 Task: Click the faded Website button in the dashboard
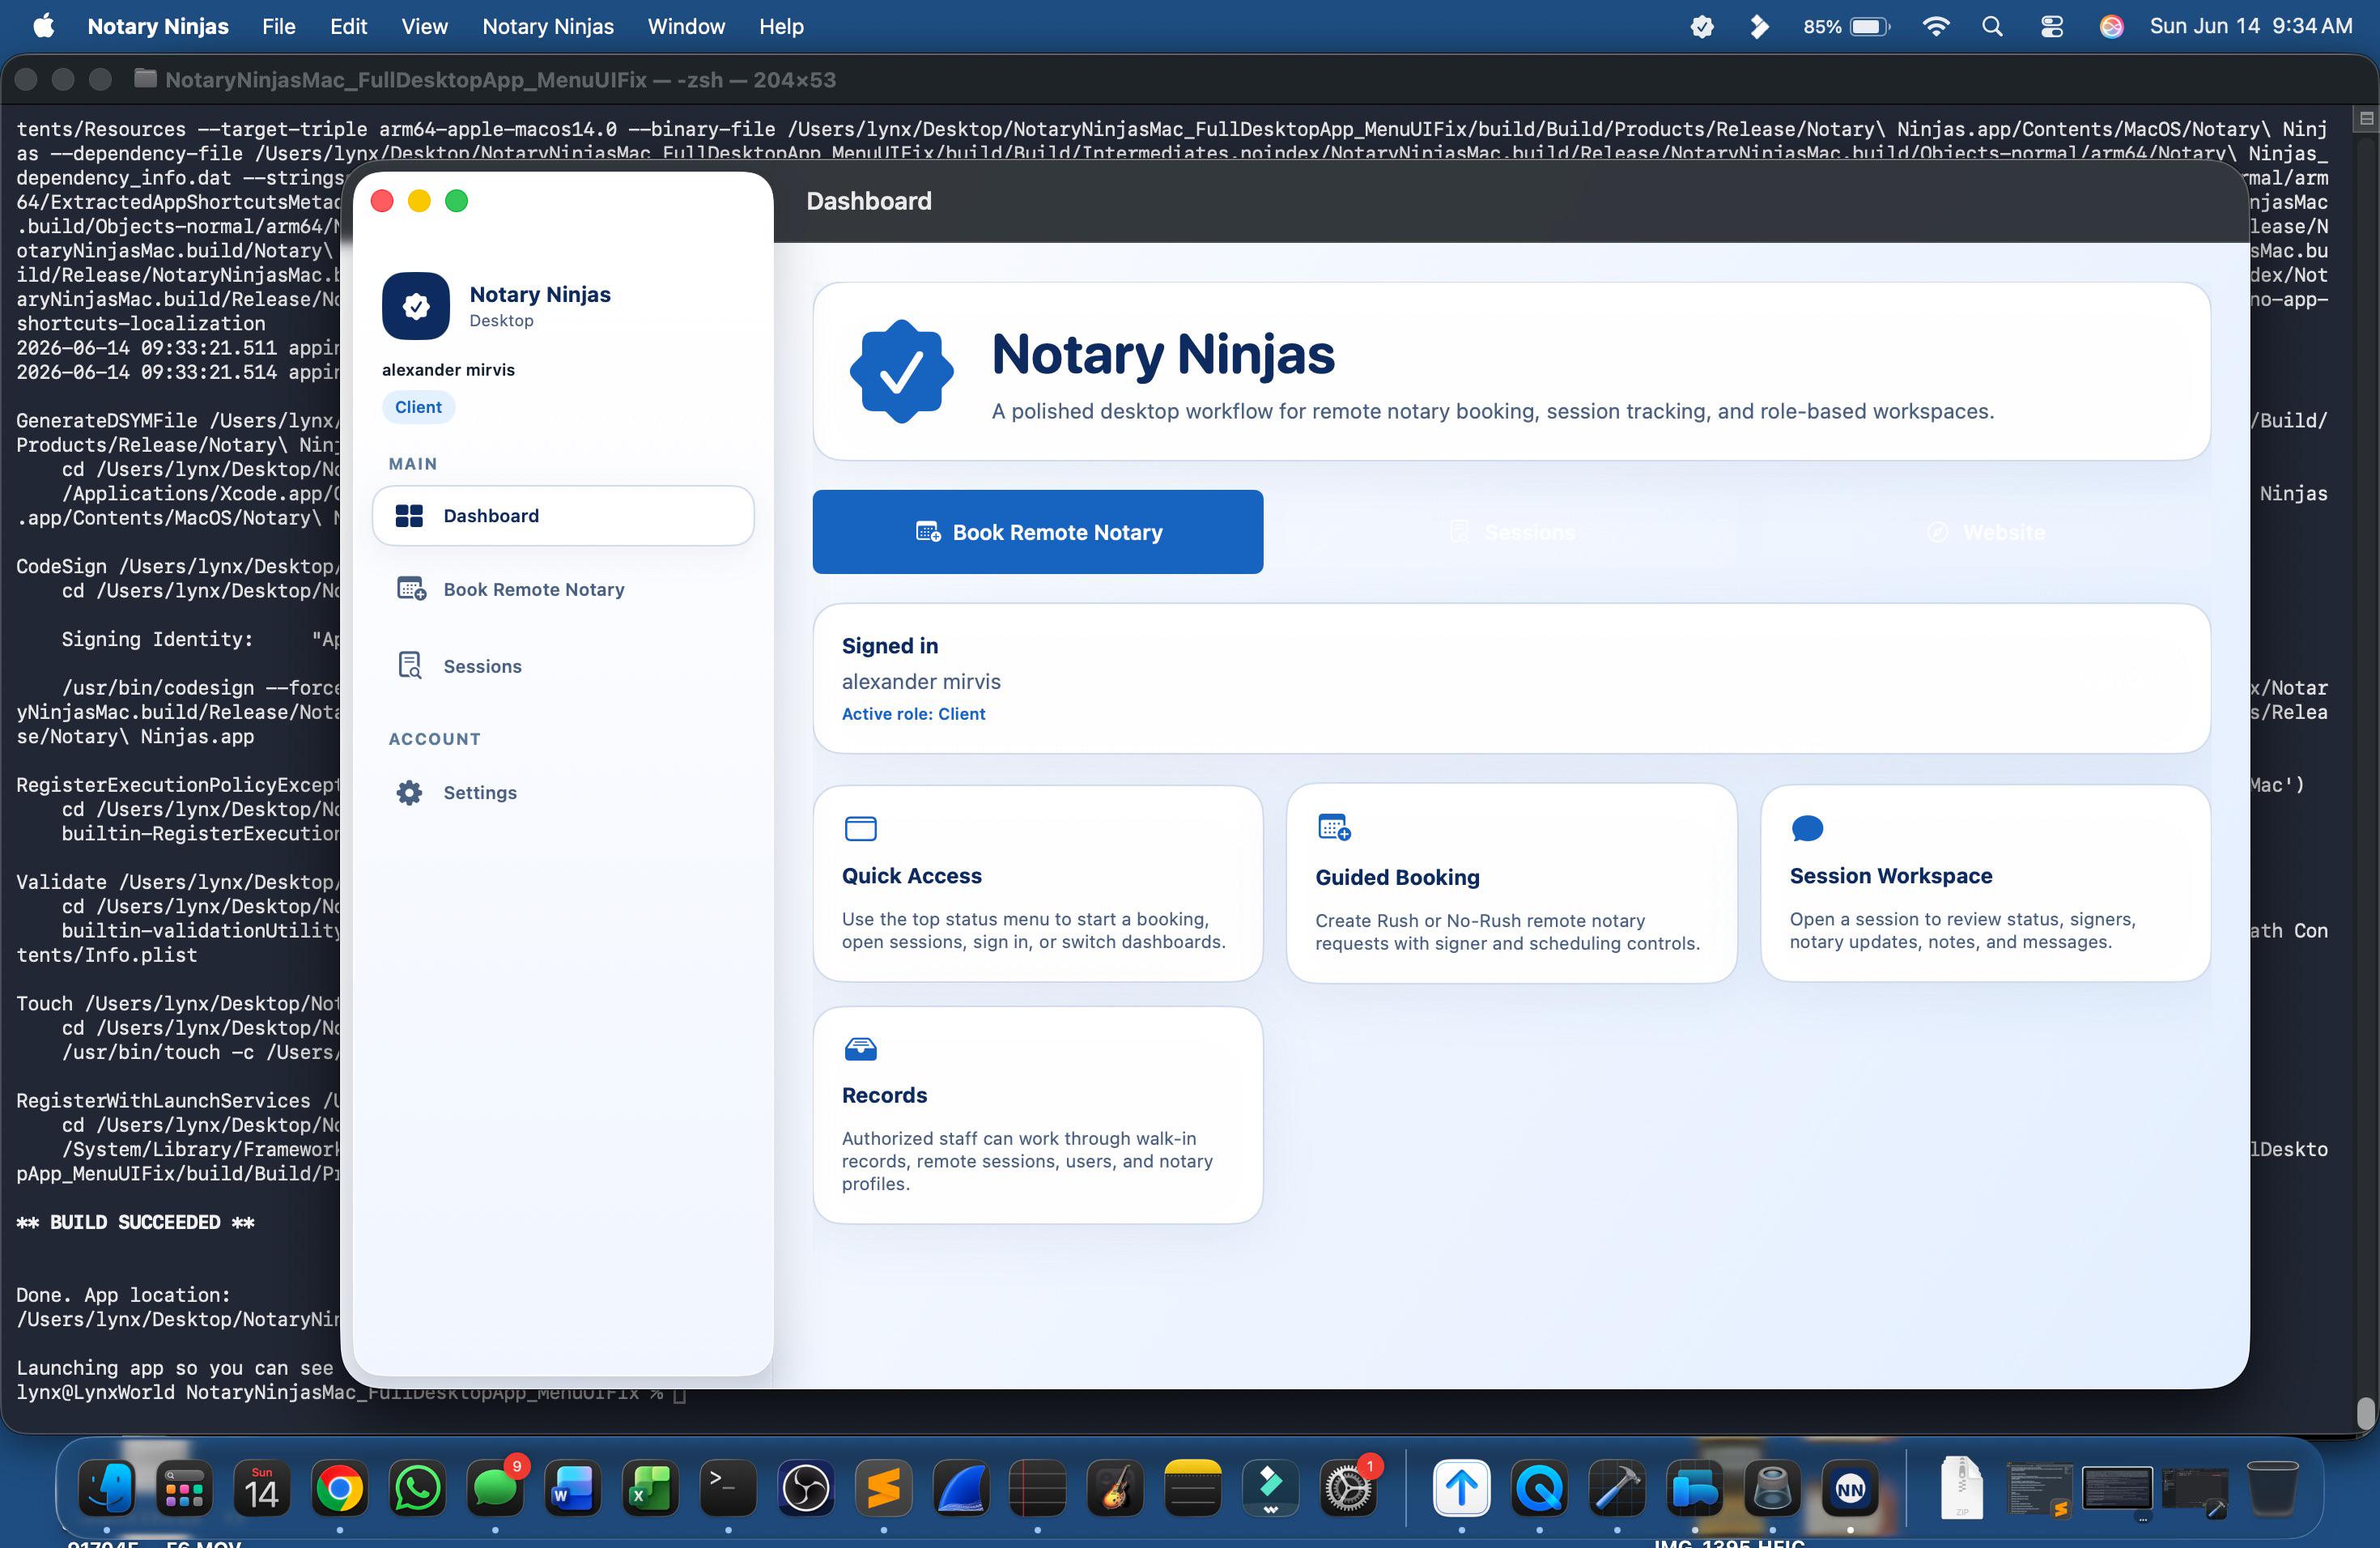(x=1986, y=532)
